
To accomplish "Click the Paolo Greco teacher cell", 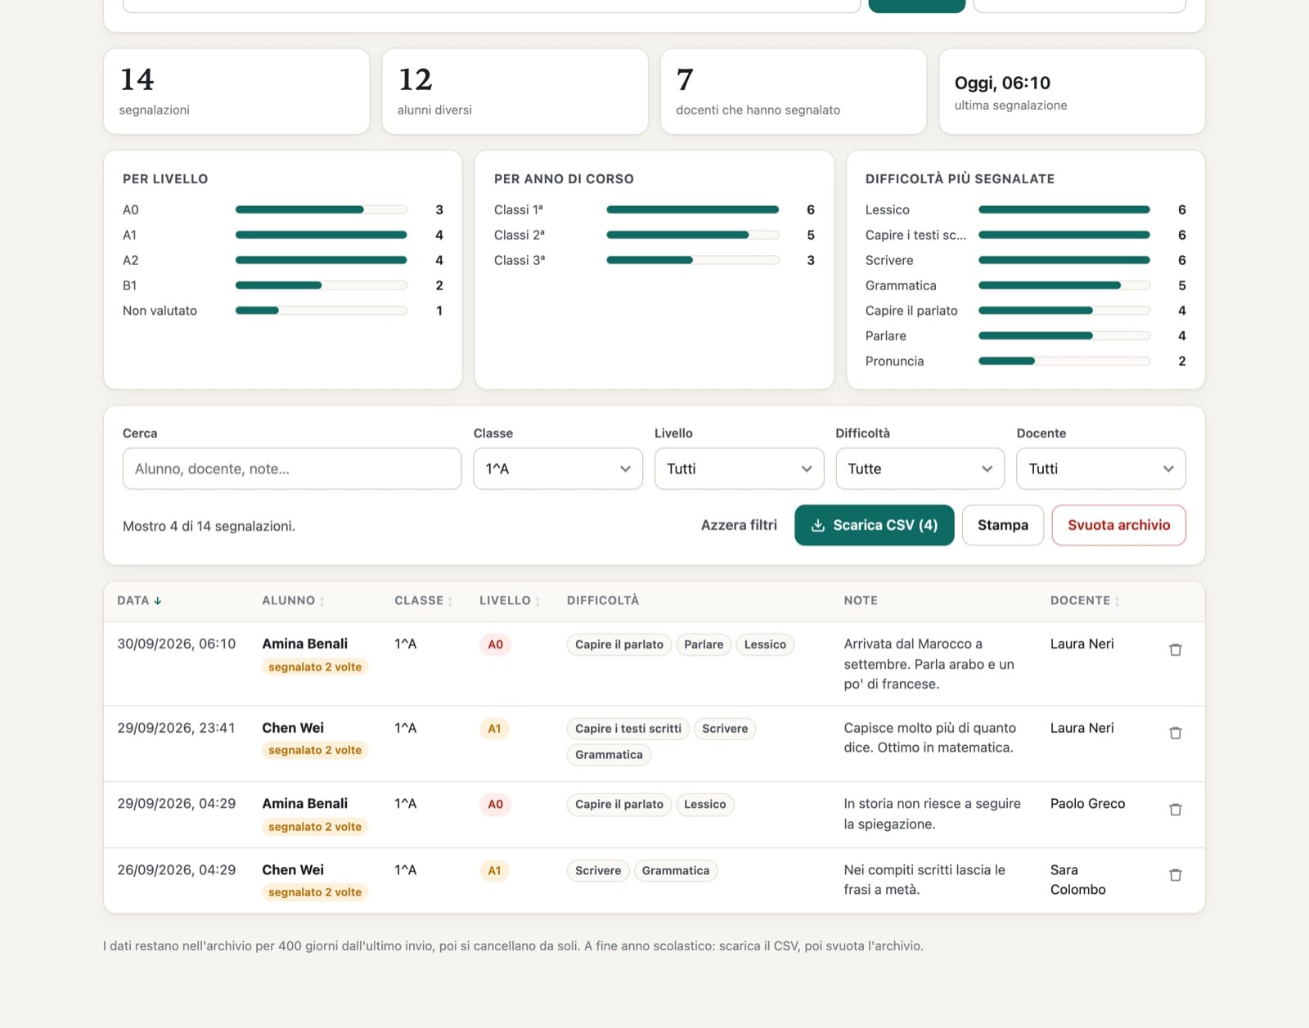I will click(x=1087, y=803).
